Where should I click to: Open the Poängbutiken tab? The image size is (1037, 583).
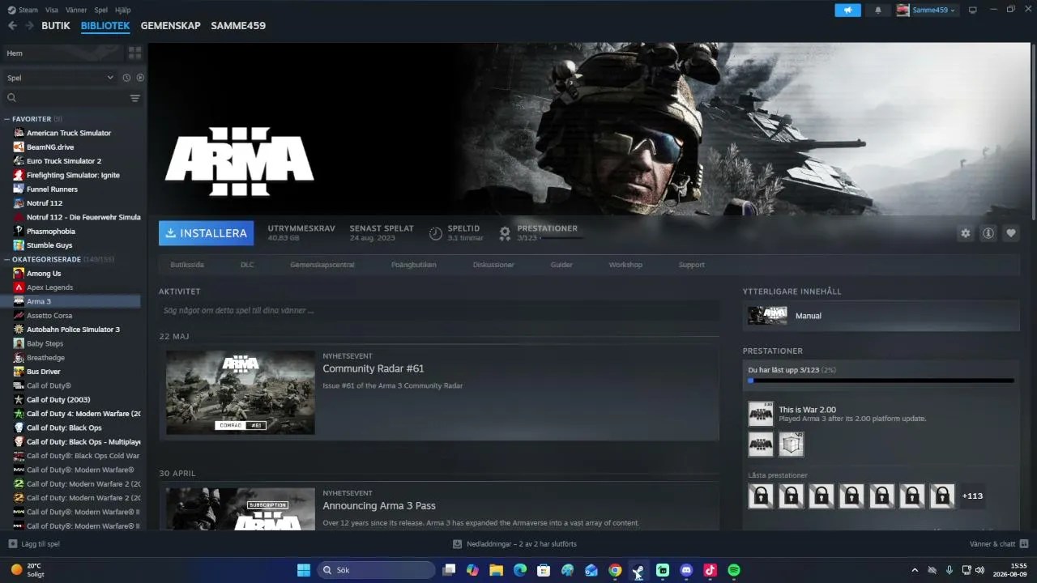pos(413,265)
